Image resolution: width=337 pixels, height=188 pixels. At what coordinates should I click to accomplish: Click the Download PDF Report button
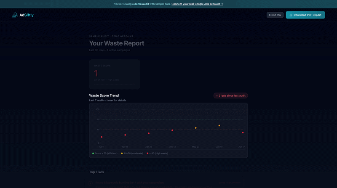click(x=305, y=15)
